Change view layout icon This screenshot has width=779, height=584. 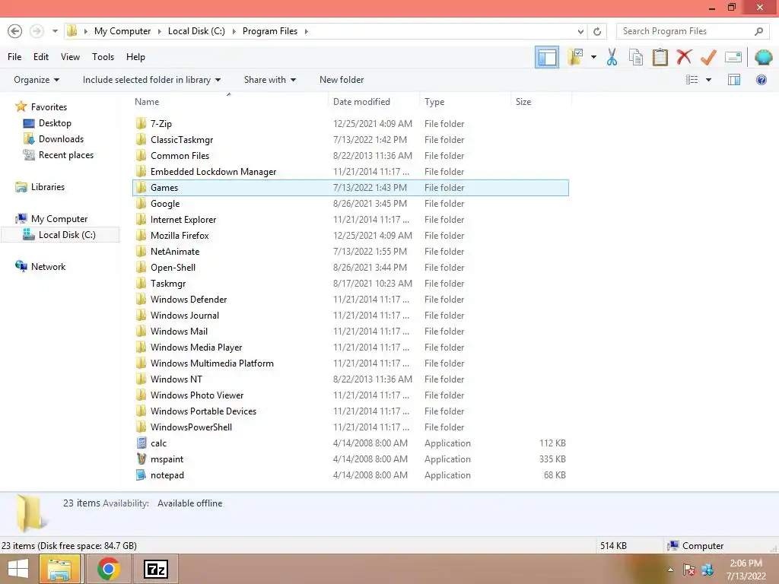tap(692, 80)
